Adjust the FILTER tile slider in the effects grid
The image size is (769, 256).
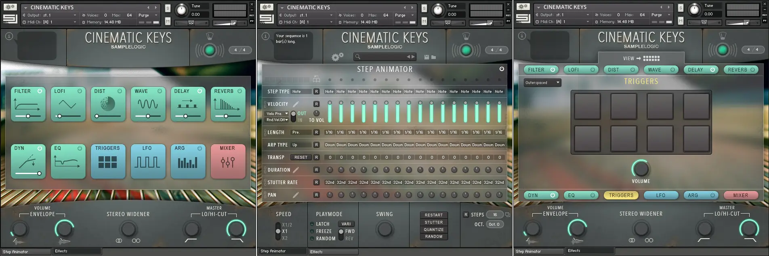click(x=28, y=116)
